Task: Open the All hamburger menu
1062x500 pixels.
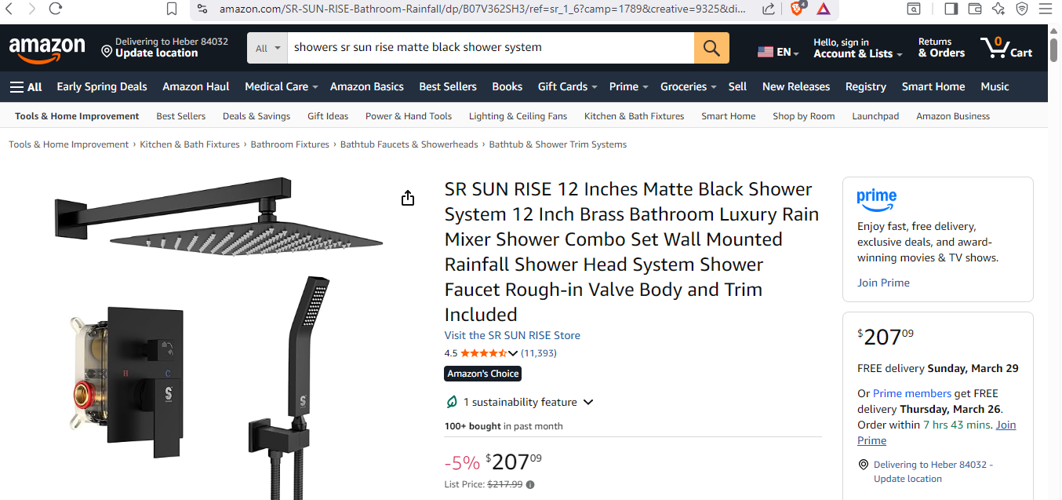Action: [x=26, y=87]
